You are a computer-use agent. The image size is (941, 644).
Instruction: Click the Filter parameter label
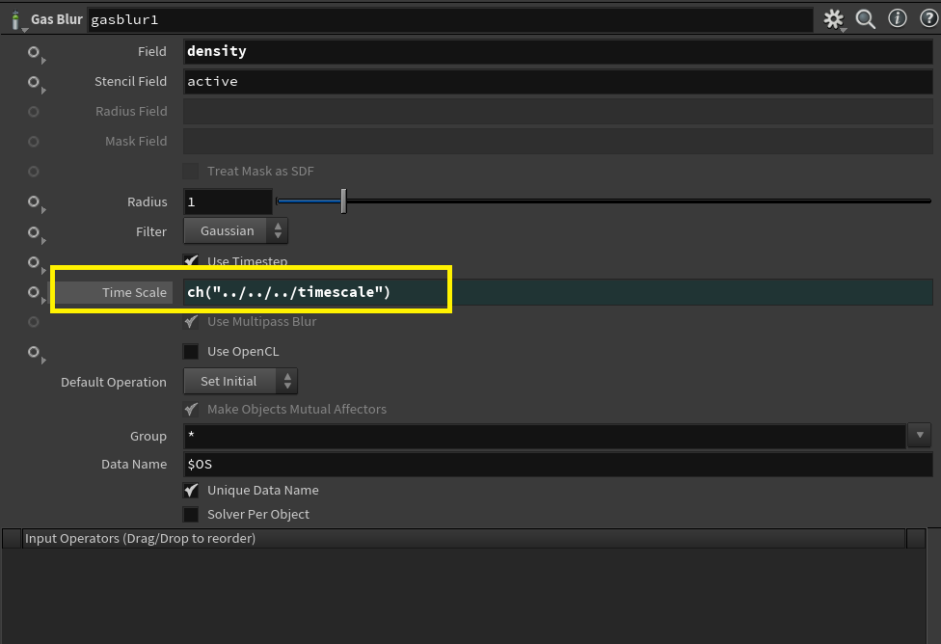pos(151,231)
